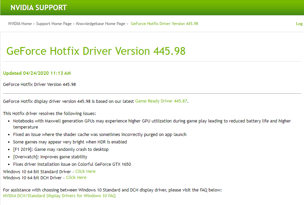The image size is (304, 205).
Task: Click the green GeForce Hotfix Driver Version 445.98 breadcrumb
Action: [x=164, y=24]
